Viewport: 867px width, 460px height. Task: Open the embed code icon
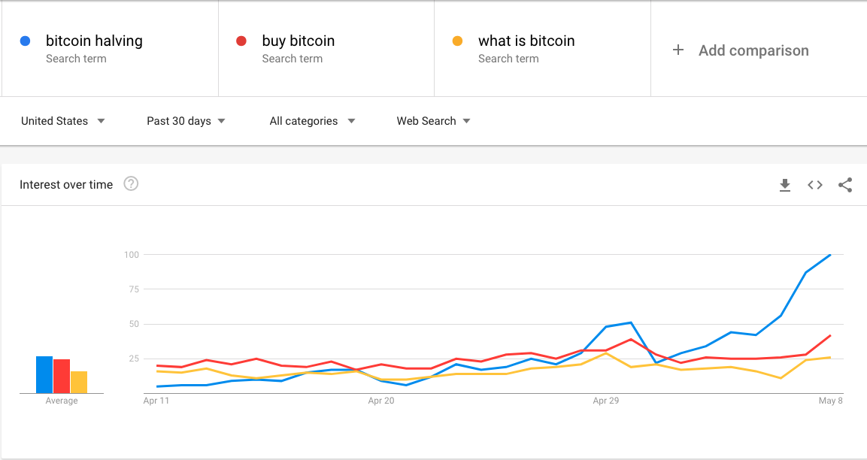(815, 185)
